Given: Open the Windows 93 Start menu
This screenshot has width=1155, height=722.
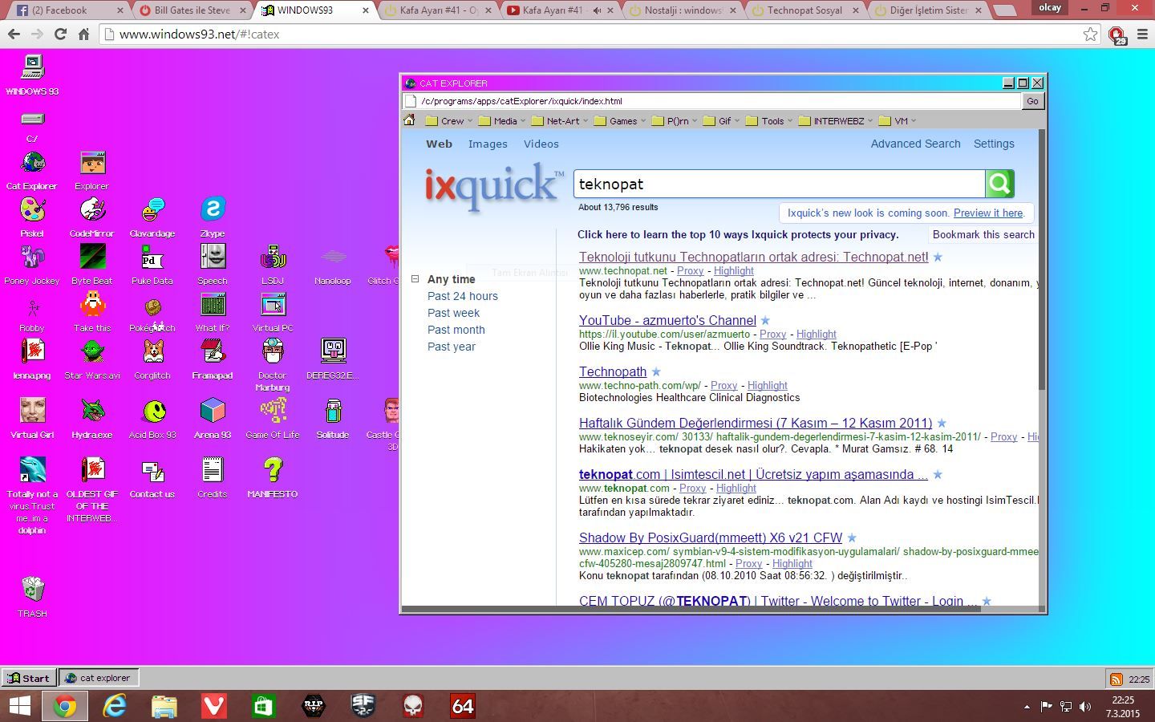Looking at the screenshot, I should pyautogui.click(x=29, y=678).
